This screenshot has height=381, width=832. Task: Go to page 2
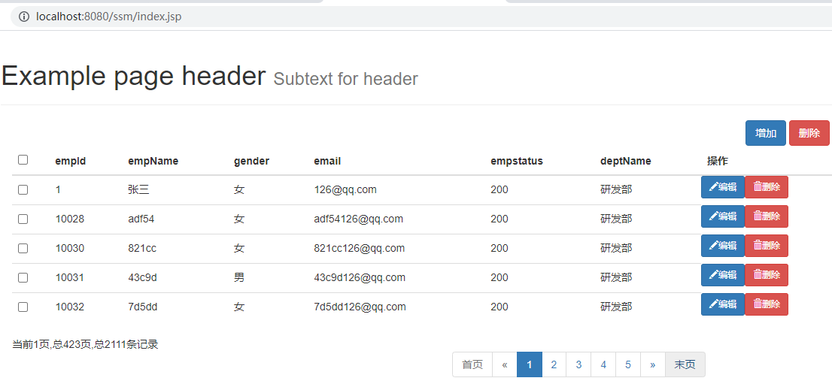(554, 364)
